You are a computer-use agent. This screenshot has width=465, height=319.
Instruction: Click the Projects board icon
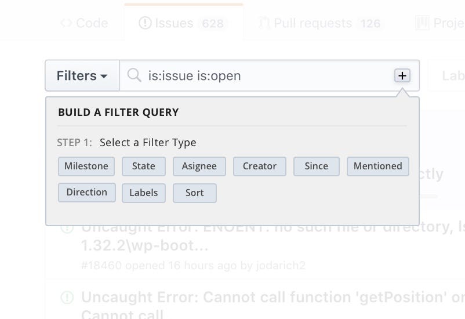point(422,23)
